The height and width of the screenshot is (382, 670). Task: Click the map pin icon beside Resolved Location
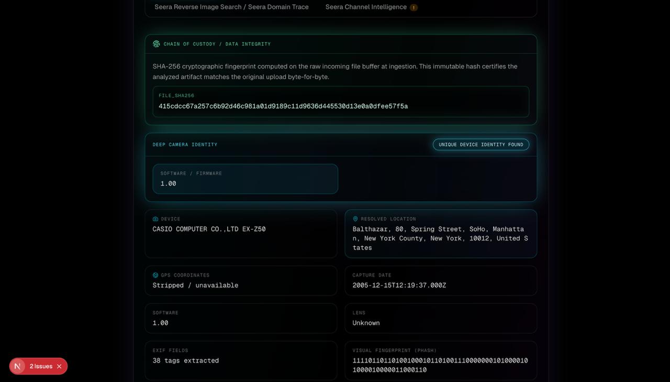point(355,219)
